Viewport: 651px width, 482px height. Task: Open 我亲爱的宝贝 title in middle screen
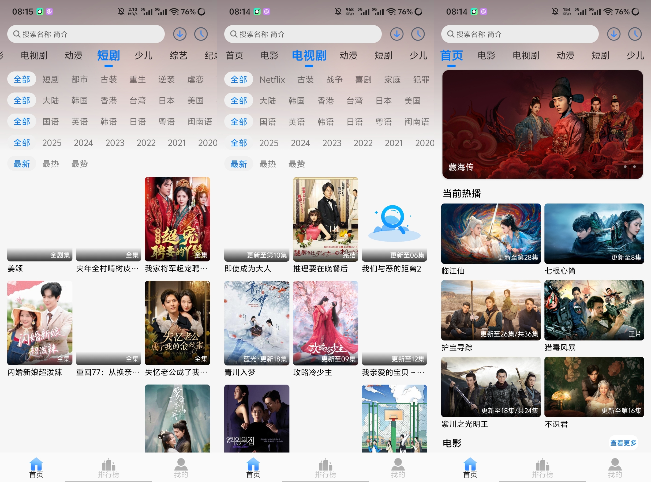(x=393, y=372)
